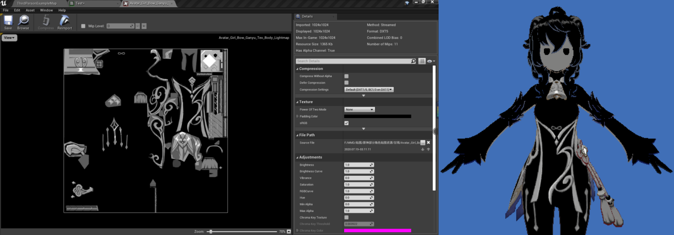Viewport: 674px width, 235px height.
Task: Show advanced Compression options arrow
Action: point(363,95)
